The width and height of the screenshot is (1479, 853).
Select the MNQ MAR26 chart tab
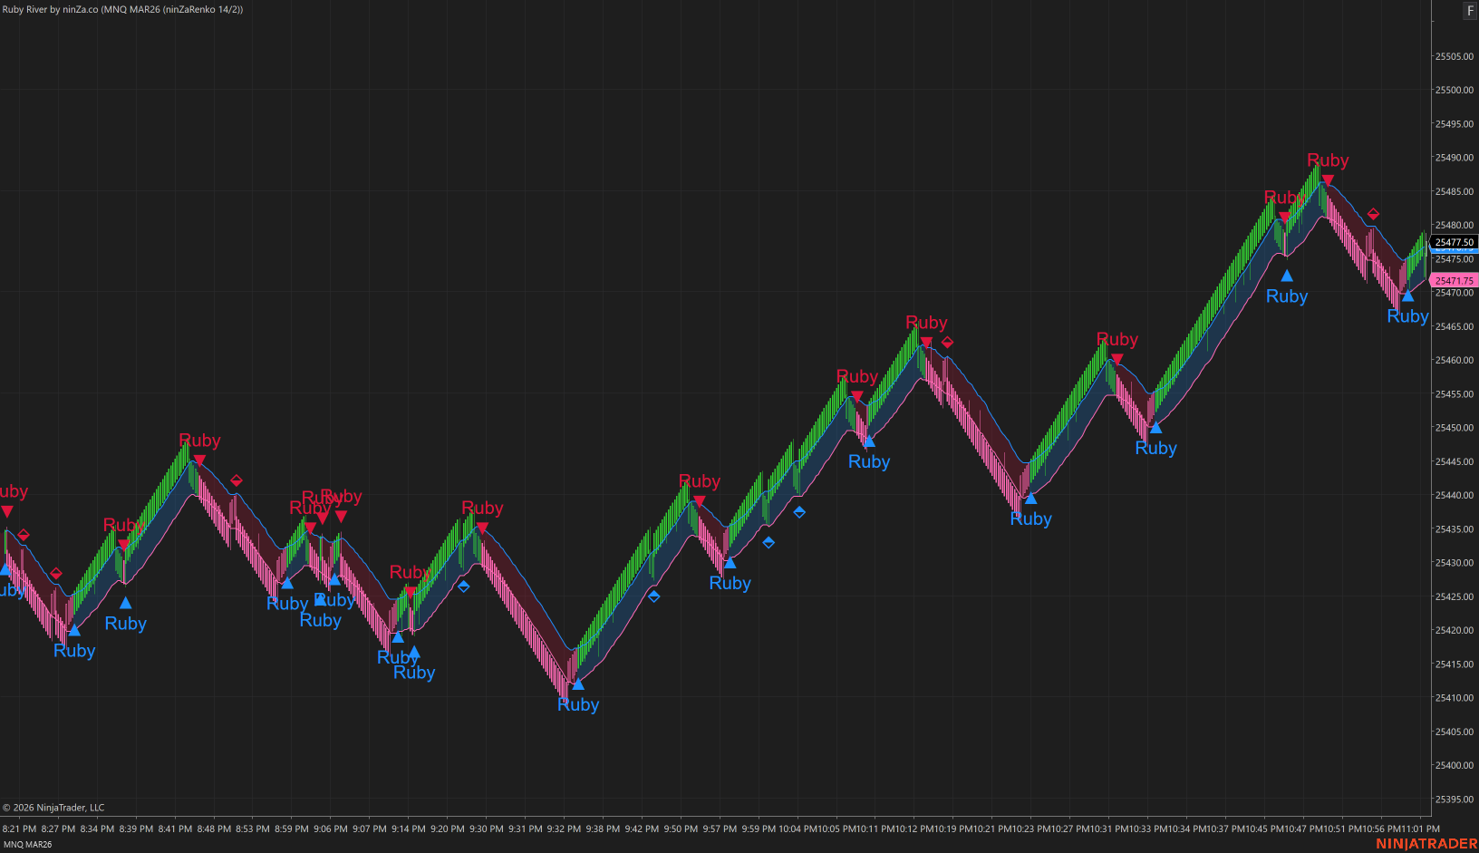coord(28,844)
